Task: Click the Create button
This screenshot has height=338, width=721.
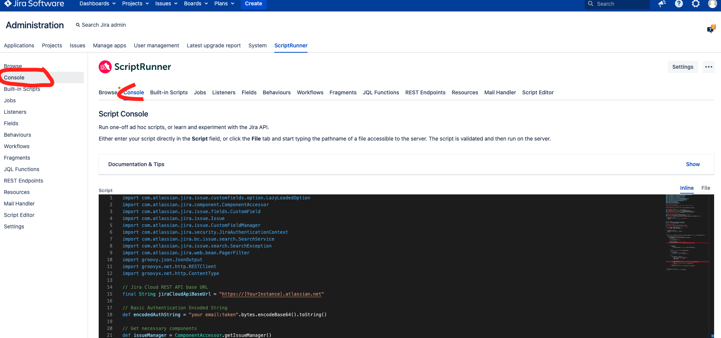Action: (254, 4)
